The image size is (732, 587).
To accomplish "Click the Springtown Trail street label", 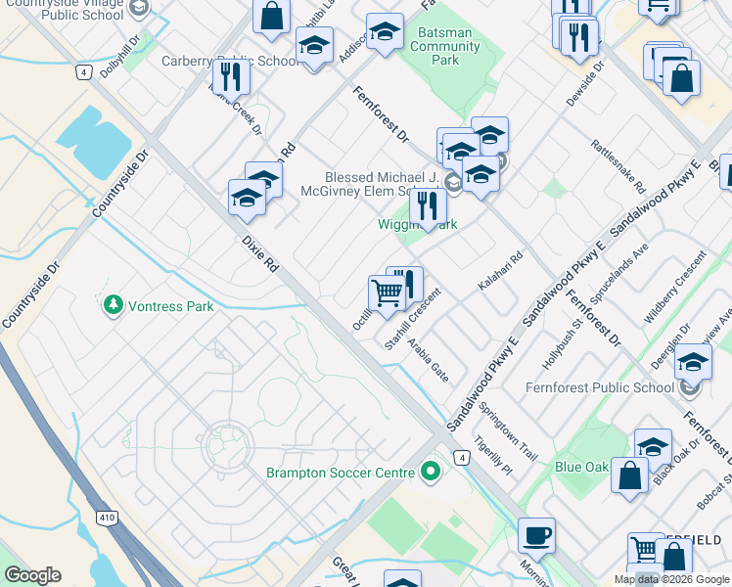I will (508, 431).
